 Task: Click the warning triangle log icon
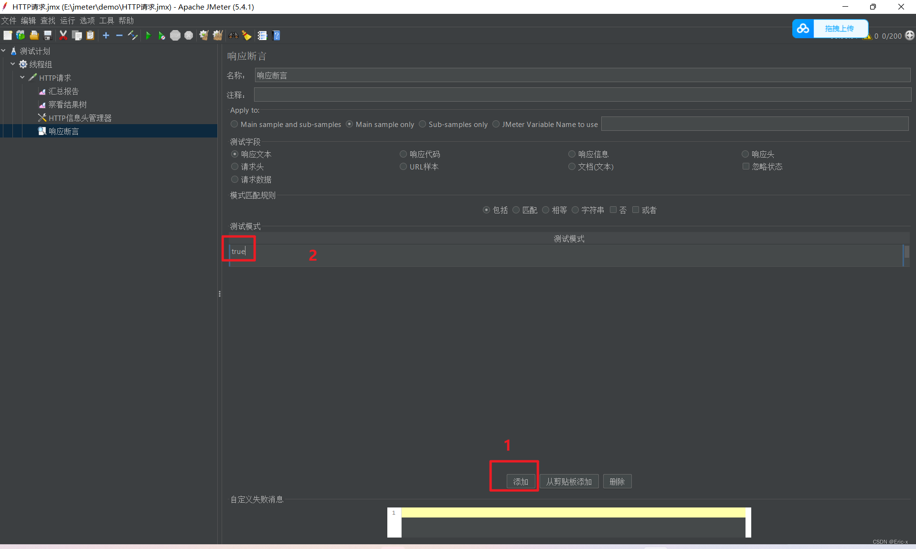tap(867, 37)
